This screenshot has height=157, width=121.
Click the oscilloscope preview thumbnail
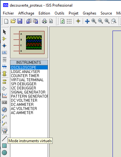coord(29,42)
